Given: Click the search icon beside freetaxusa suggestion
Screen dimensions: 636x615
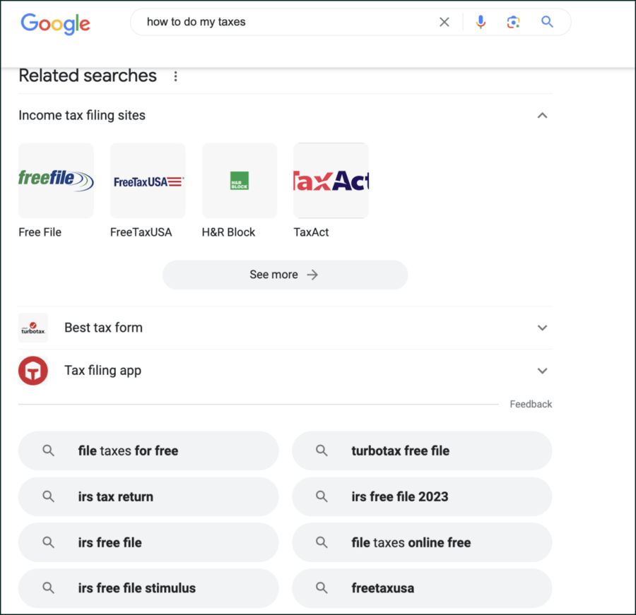Looking at the screenshot, I should (322, 587).
